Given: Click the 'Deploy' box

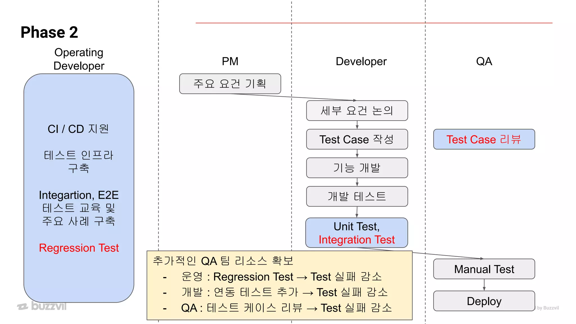Looking at the screenshot, I should coord(484,301).
